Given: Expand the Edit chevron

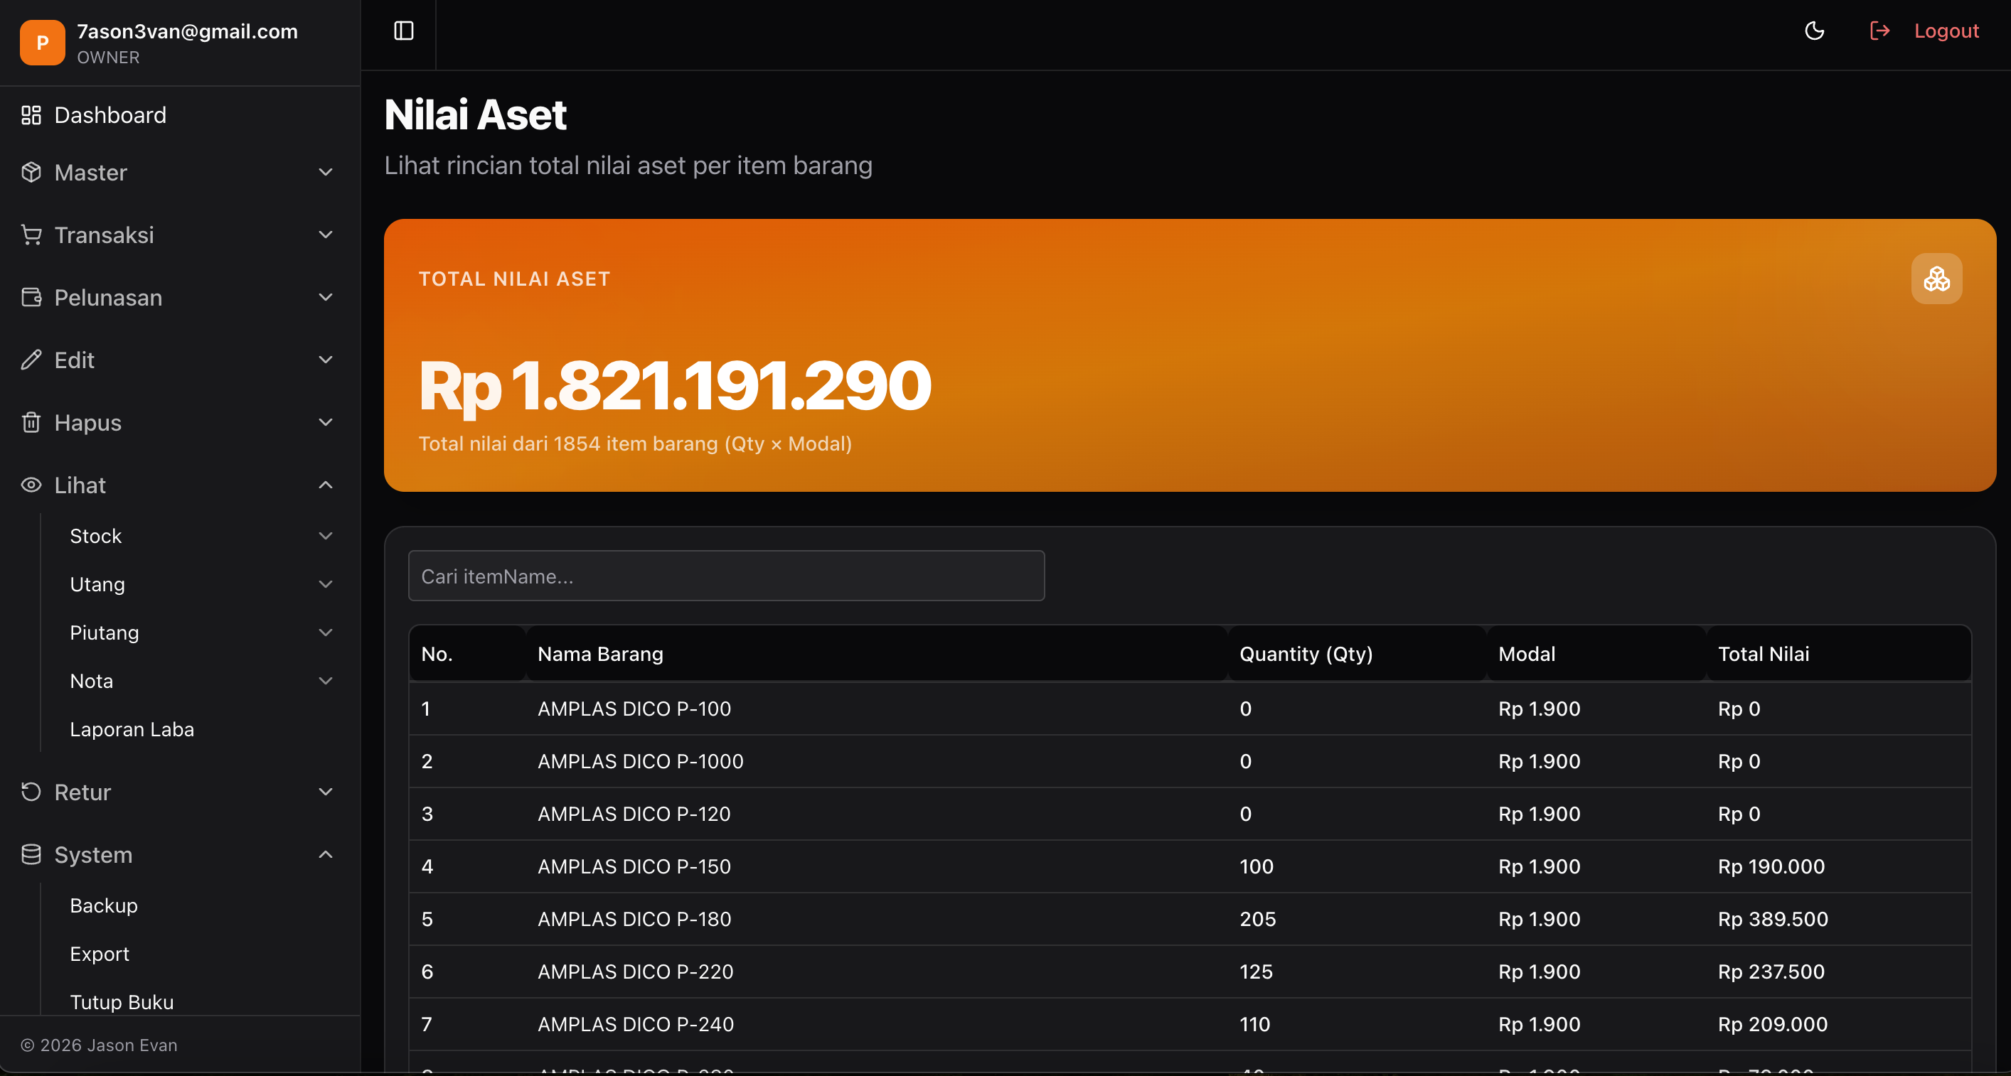Looking at the screenshot, I should [x=326, y=360].
